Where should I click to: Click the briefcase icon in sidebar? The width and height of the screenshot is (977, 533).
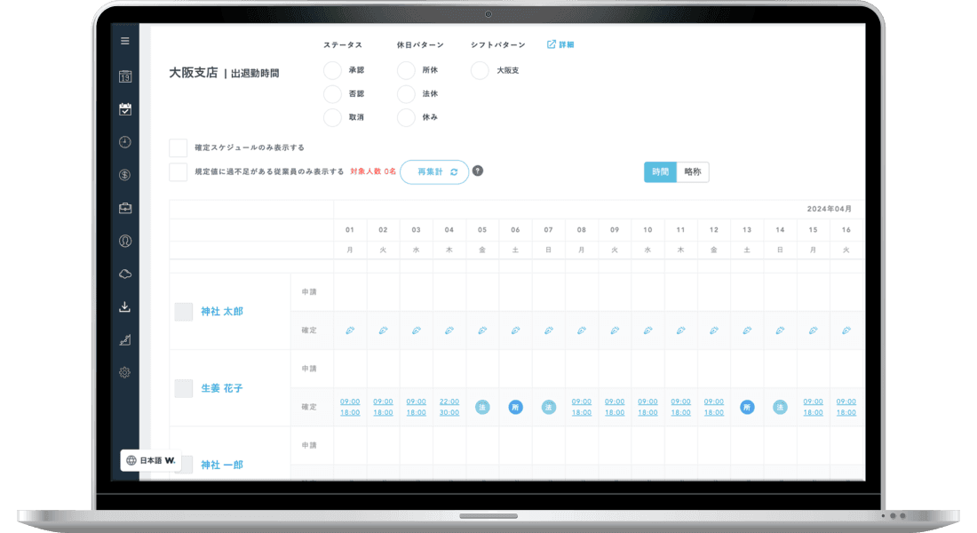click(125, 208)
